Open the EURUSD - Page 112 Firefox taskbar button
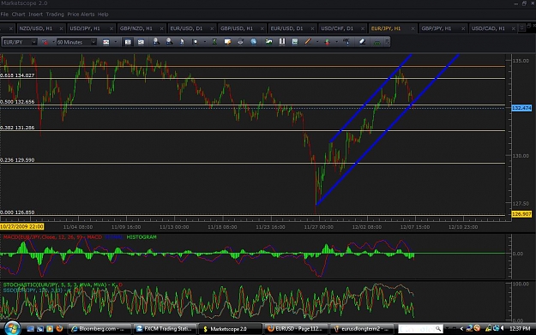The width and height of the screenshot is (536, 335). [x=296, y=329]
